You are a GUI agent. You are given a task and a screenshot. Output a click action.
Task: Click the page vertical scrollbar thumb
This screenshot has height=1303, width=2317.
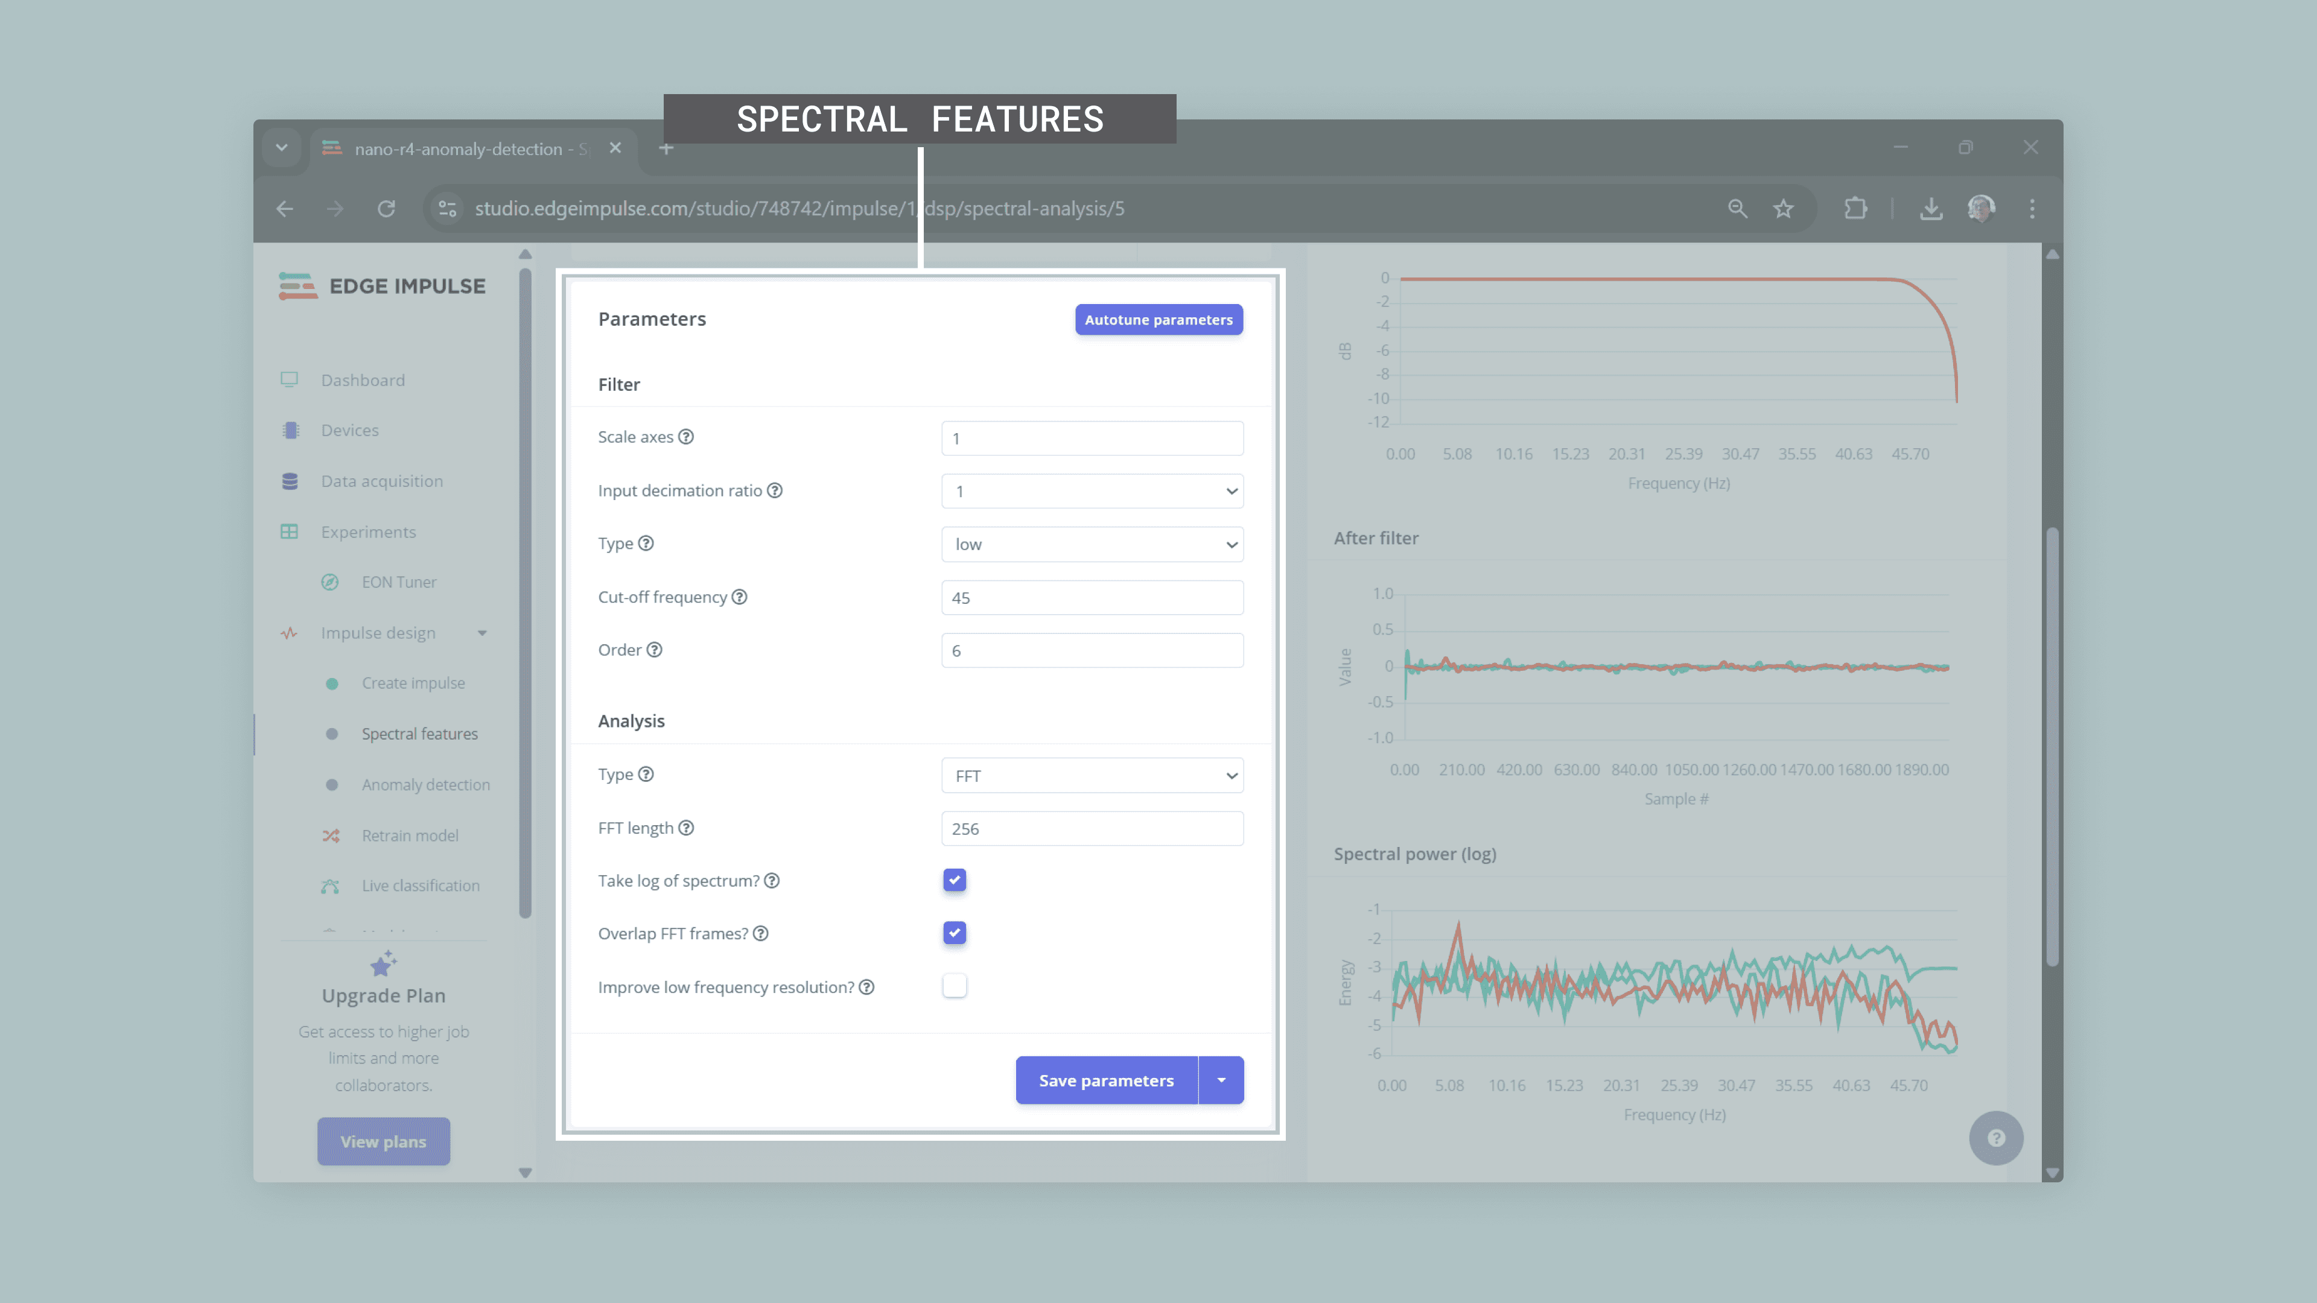2052,746
